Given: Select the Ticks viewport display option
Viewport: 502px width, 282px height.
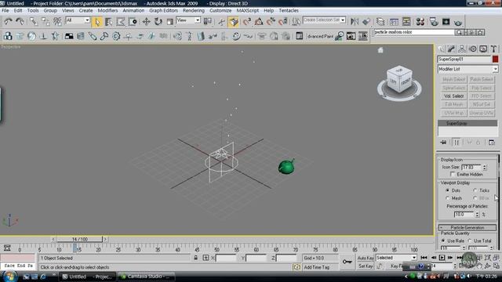Looking at the screenshot, I should coord(475,190).
